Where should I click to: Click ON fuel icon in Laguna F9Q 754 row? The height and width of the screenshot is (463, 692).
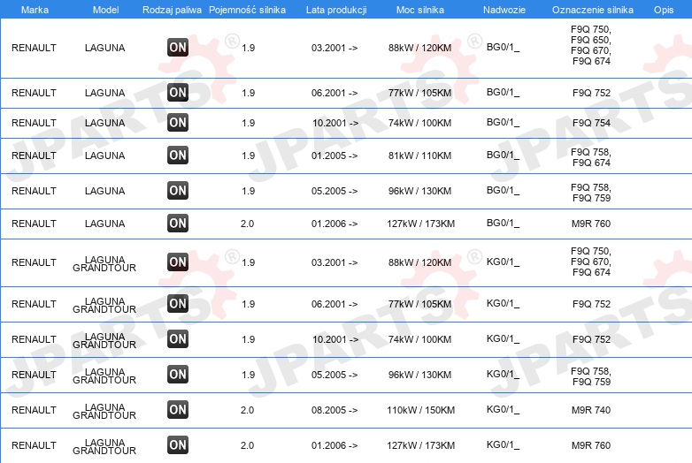pyautogui.click(x=178, y=123)
